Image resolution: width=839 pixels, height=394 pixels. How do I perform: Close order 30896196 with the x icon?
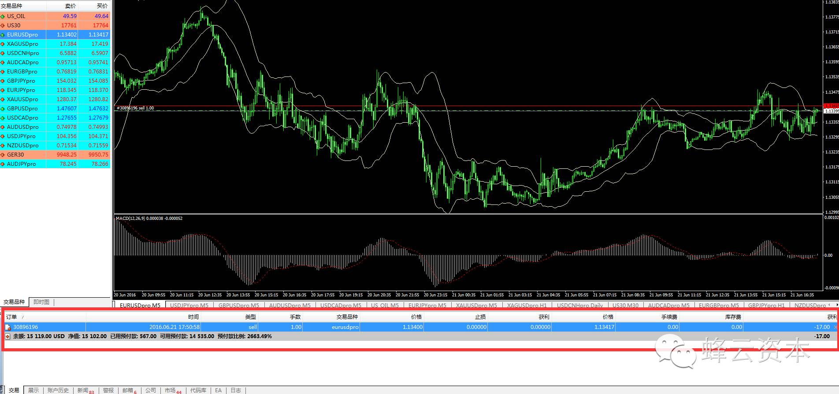[x=835, y=327]
